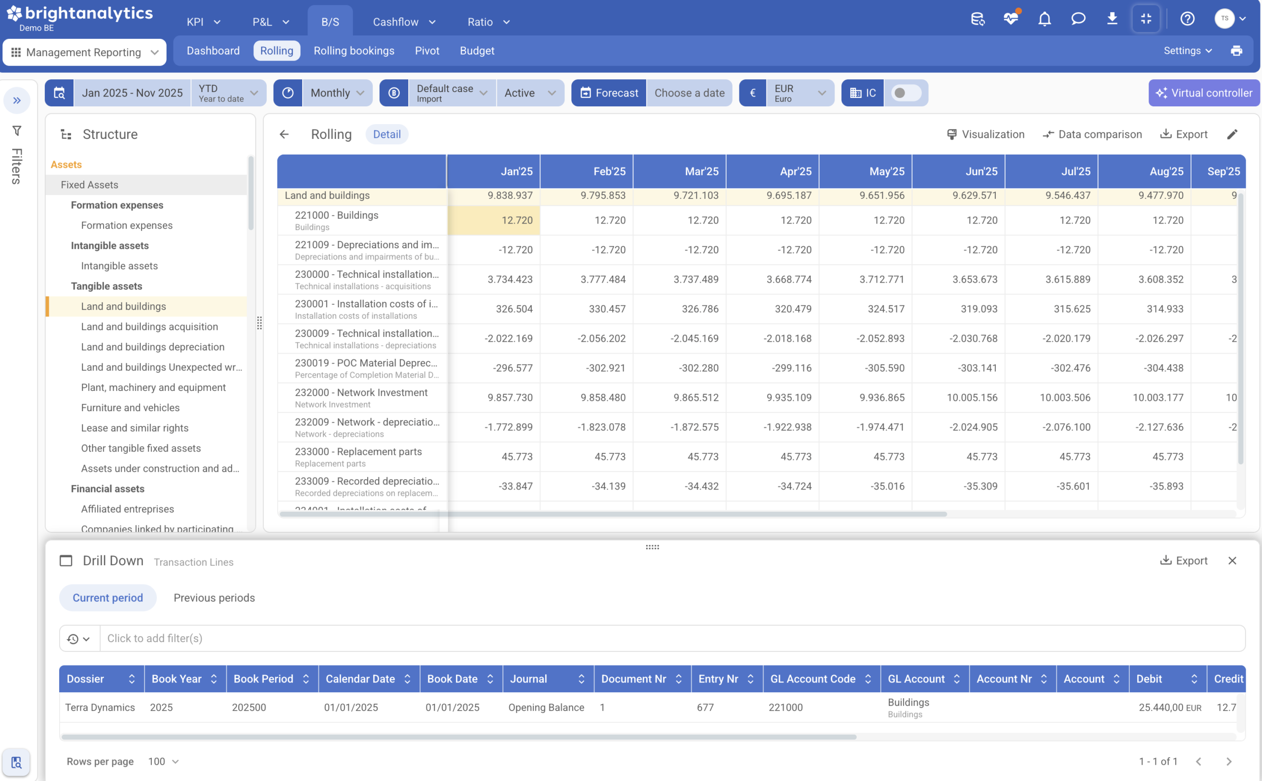1262x781 pixels.
Task: Open the Default case Import dropdown
Action: (452, 93)
